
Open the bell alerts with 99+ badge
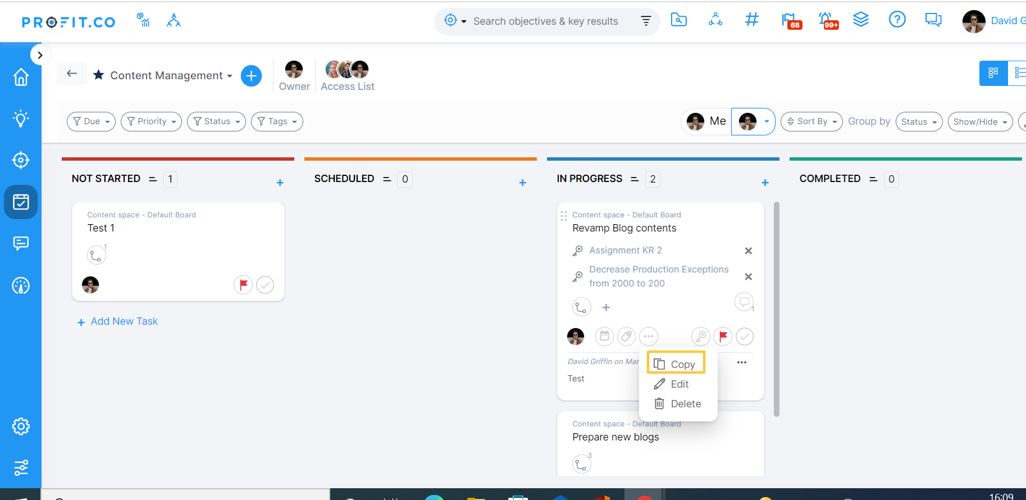click(x=828, y=21)
